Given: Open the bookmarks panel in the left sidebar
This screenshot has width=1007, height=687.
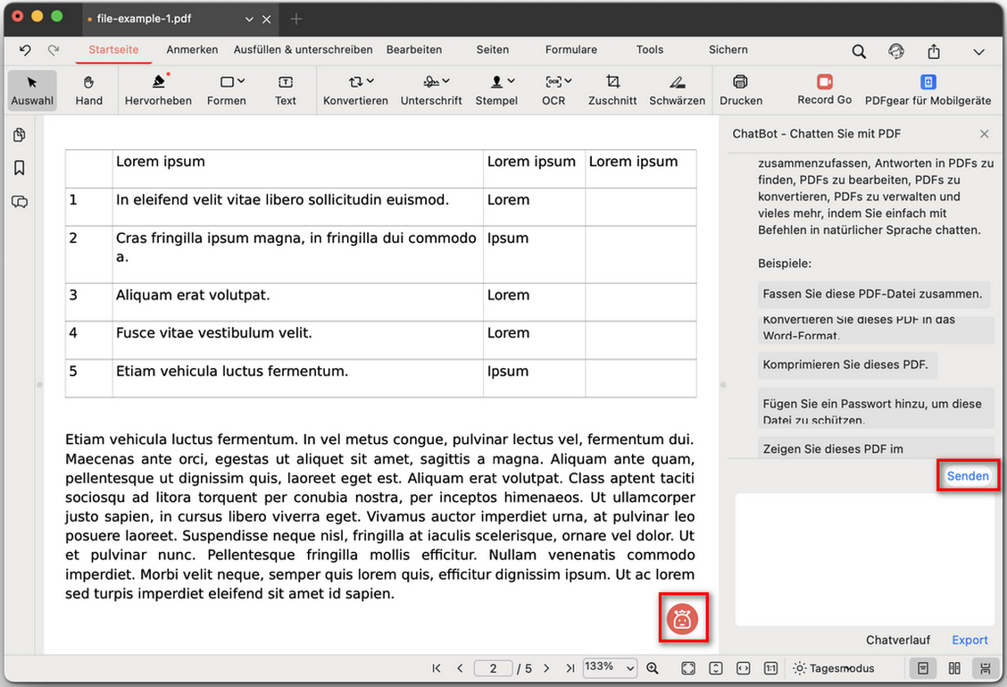Looking at the screenshot, I should pyautogui.click(x=20, y=168).
